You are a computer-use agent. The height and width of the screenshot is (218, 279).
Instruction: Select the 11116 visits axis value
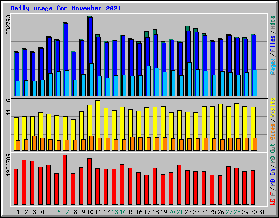pos(8,107)
